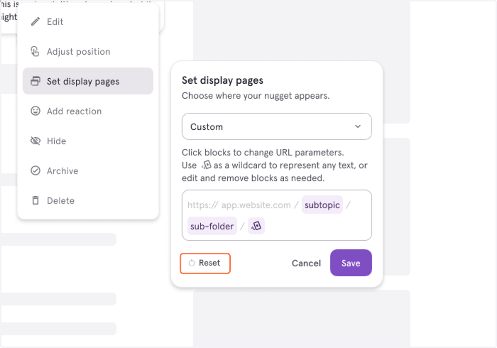This screenshot has height=348, width=497.
Task: Click the wildcard block in URL field
Action: 256,226
